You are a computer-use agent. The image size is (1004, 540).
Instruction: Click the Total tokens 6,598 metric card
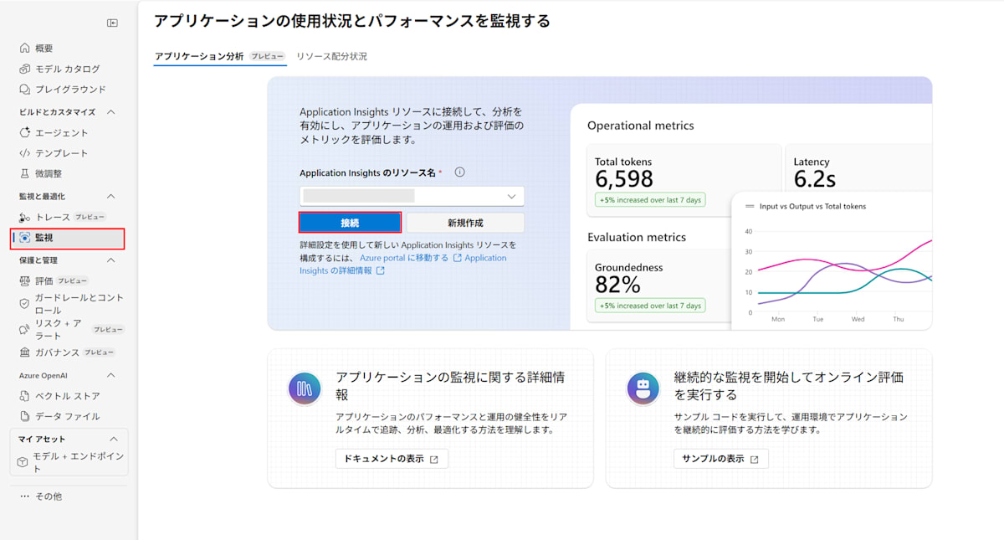(684, 180)
